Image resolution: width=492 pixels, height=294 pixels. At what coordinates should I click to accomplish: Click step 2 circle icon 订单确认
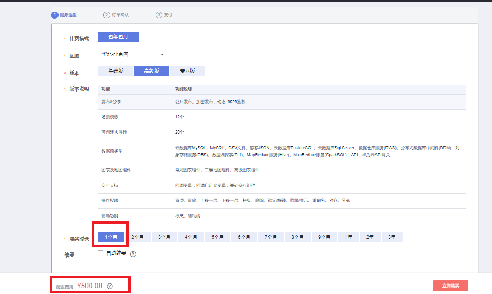(x=107, y=15)
